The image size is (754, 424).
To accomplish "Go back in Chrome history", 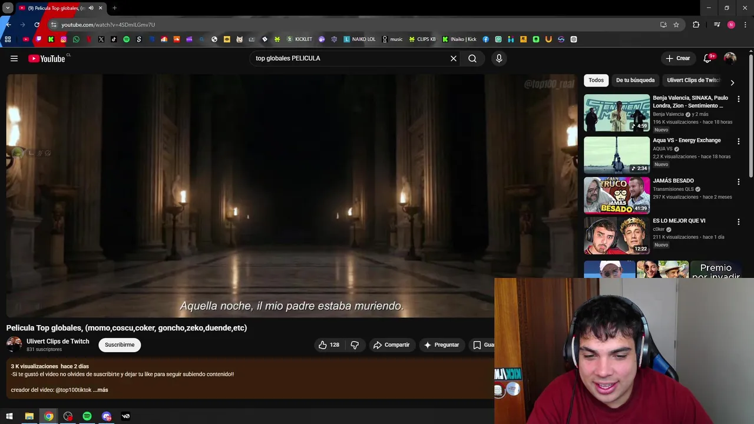I will click(x=8, y=25).
